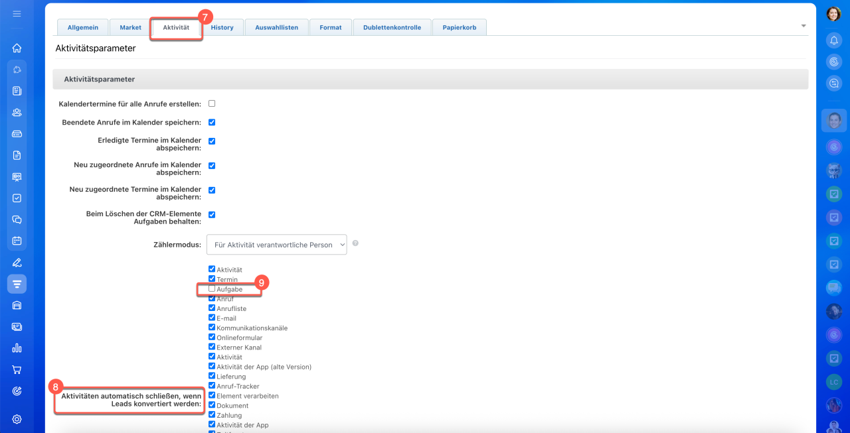Viewport: 850px width, 433px height.
Task: Toggle Beim Löschen der CRM-Elemente Aufgaben behalten
Action: coord(212,215)
